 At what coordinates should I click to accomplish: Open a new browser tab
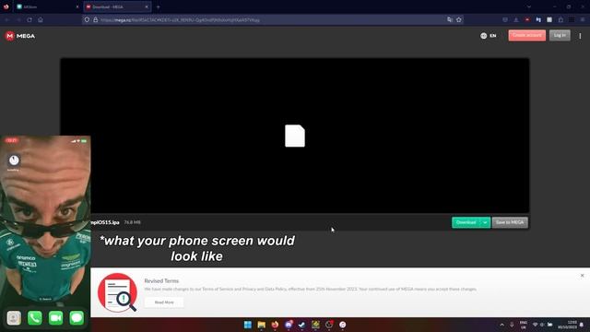tap(158, 6)
